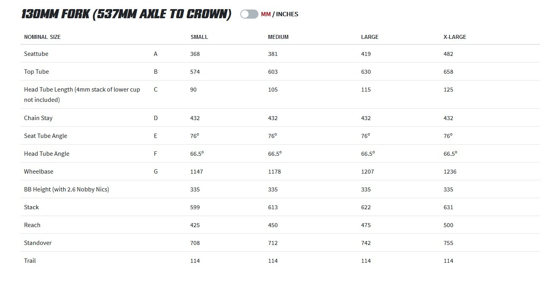The image size is (557, 281).
Task: Select the Reach value 475 for Large
Action: tap(366, 225)
